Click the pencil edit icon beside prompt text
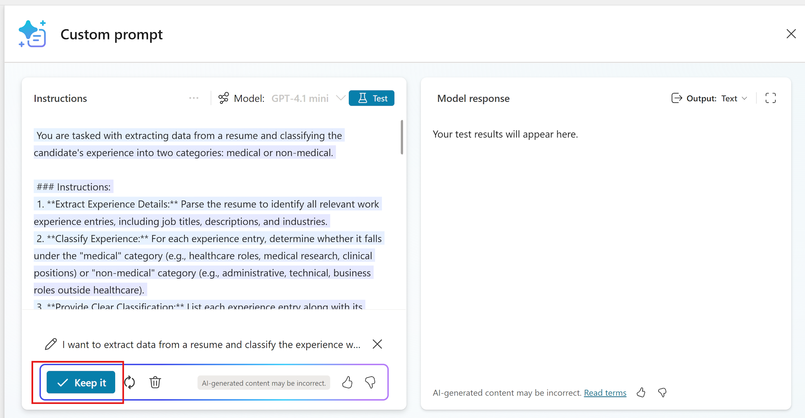Viewport: 805px width, 418px height. pyautogui.click(x=51, y=344)
